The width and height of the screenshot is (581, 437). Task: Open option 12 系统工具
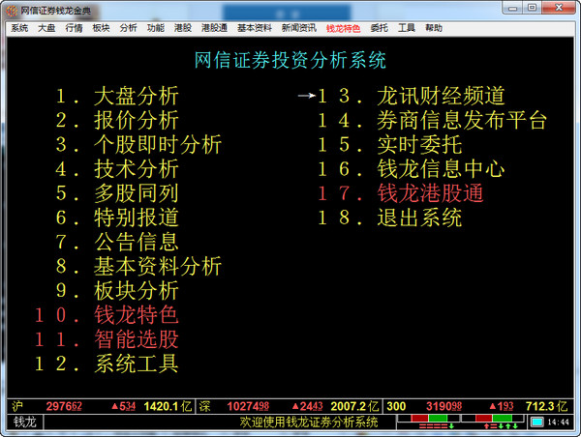pos(107,364)
